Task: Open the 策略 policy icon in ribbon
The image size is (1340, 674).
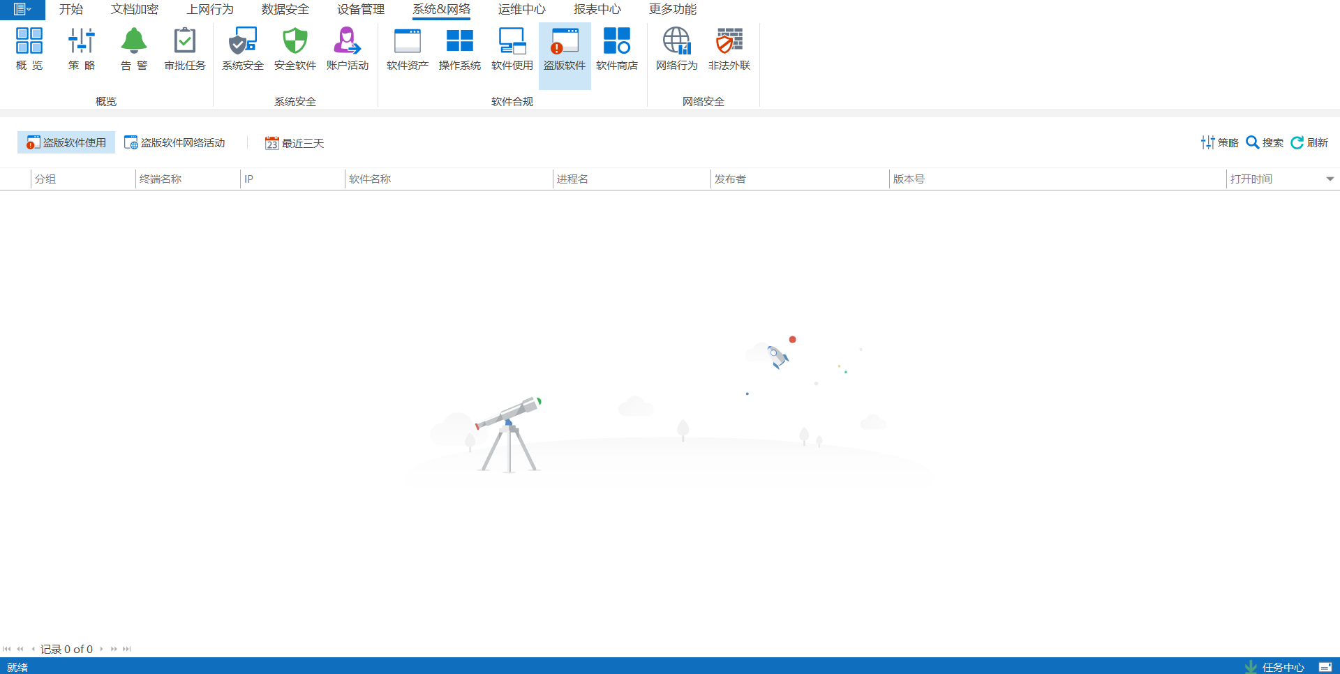Action: coord(82,49)
